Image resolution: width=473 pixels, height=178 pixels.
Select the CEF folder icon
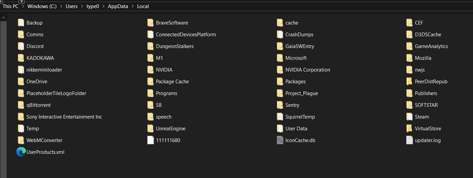tap(409, 23)
